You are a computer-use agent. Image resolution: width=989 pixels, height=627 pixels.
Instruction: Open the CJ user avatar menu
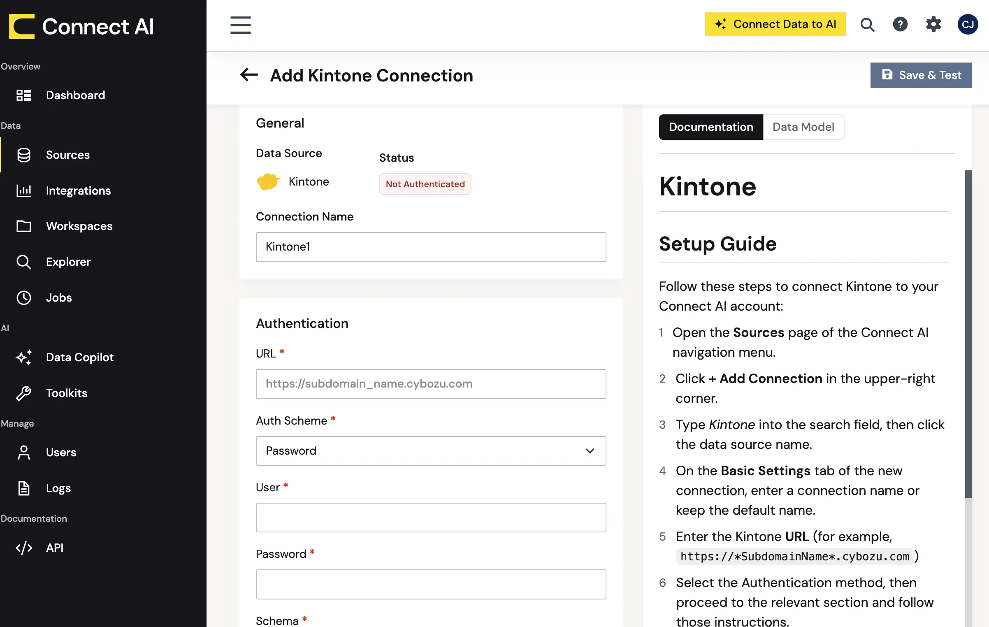pos(968,24)
